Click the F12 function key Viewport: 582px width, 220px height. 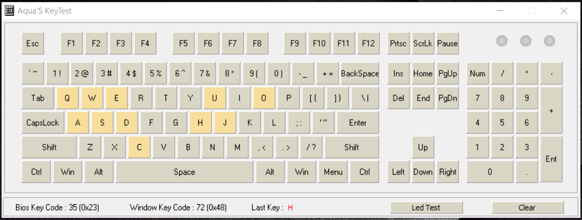[368, 43]
